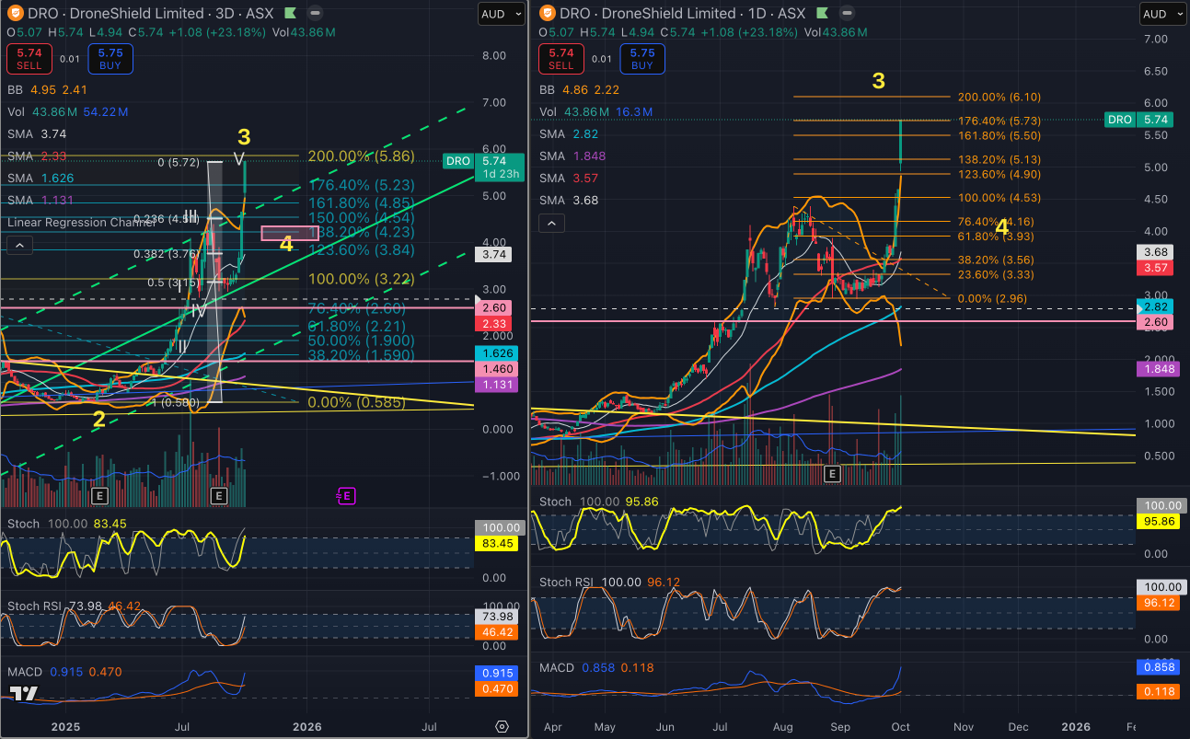This screenshot has width=1190, height=739.
Task: Collapse the indicator legend on the 3D chart
Action: [20, 246]
